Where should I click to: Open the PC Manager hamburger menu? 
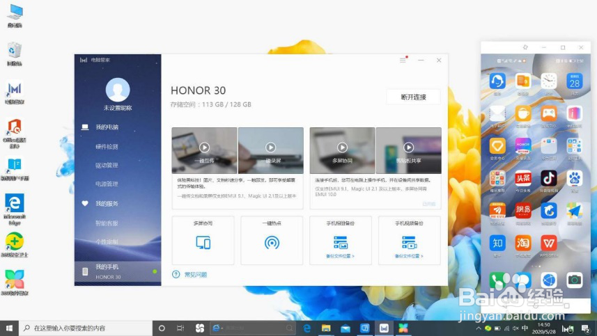[x=403, y=60]
